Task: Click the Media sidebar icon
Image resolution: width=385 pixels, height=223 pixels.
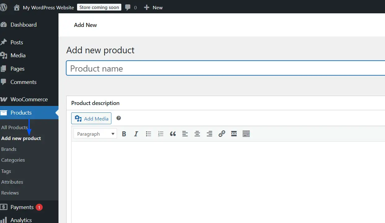Action: 3,55
